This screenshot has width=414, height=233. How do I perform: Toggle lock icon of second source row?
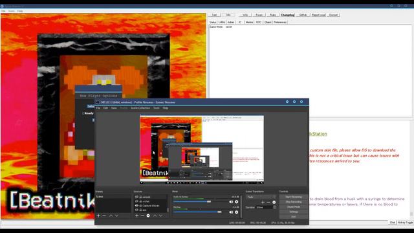point(140,201)
